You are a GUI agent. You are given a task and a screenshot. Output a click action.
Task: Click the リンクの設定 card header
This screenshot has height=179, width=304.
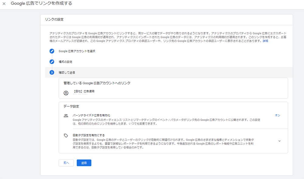[x=54, y=19]
